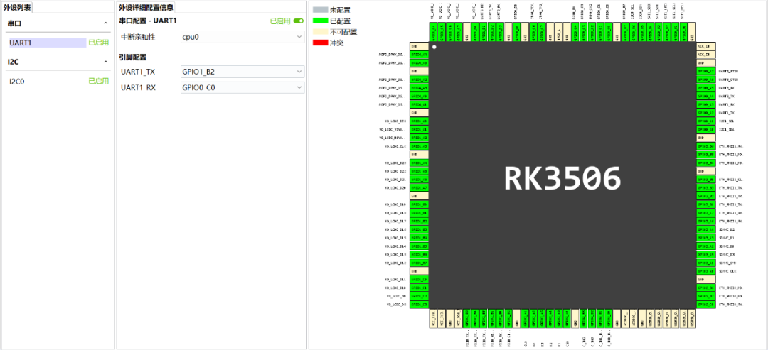Image resolution: width=768 pixels, height=350 pixels.
Task: Select the pin labeled VO_LCDC_CLK
Action: pos(419,146)
